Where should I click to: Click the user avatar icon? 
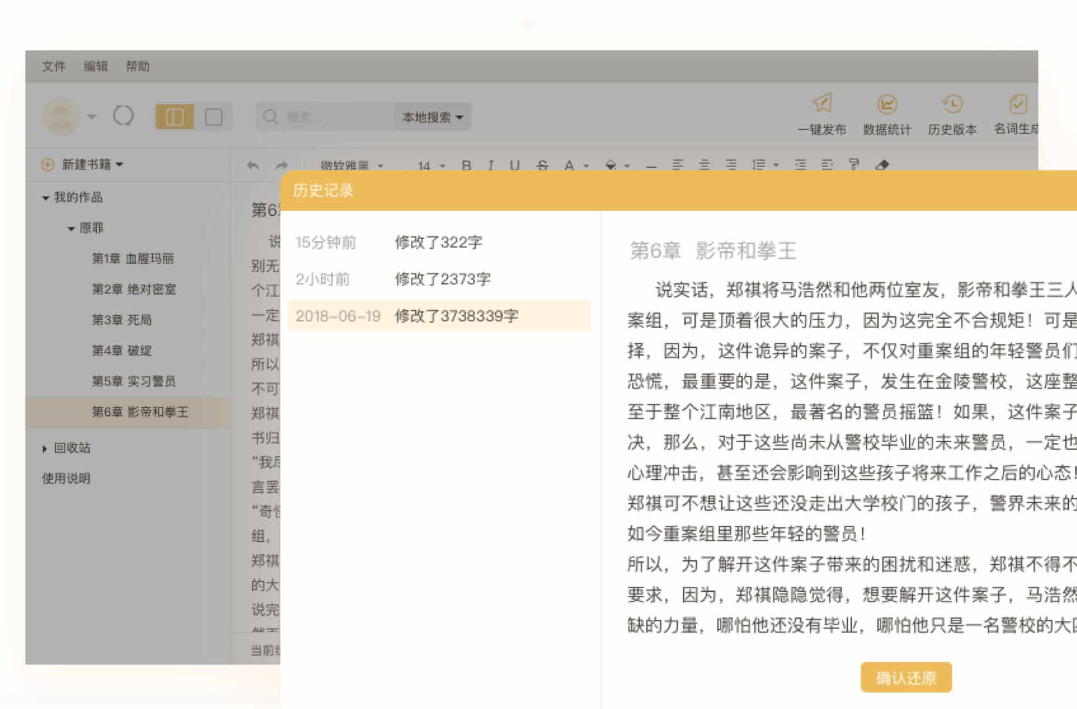[60, 116]
